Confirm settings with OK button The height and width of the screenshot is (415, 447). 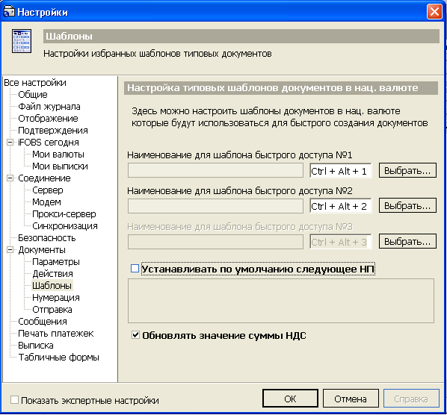[x=290, y=399]
